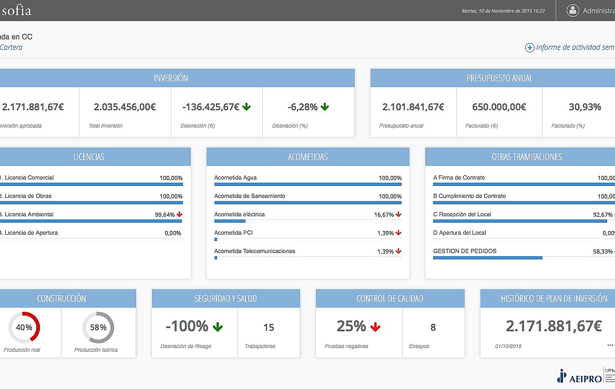Image resolution: width=615 pixels, height=389 pixels.
Task: Click the ACOMETIDAS panel header
Action: click(x=308, y=156)
